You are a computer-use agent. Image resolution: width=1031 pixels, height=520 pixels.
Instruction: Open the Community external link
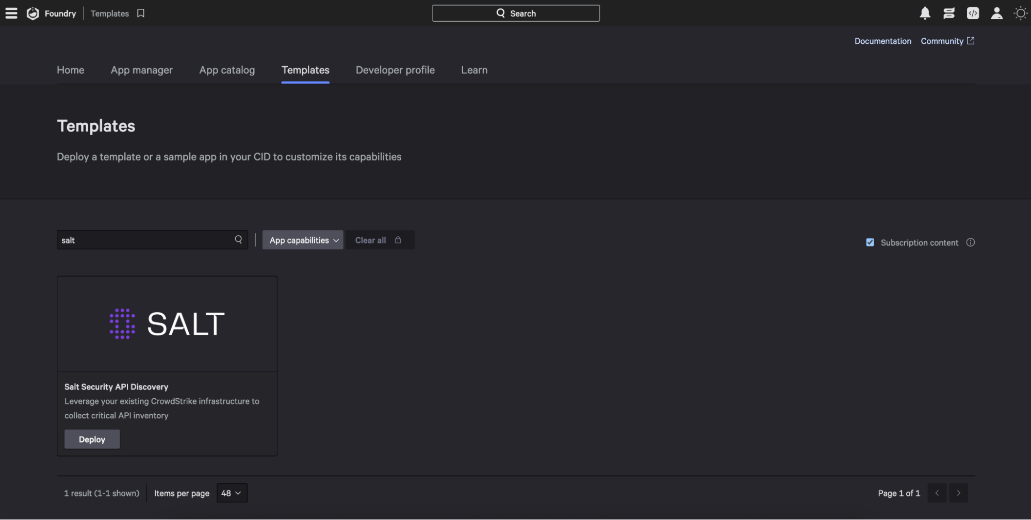point(942,41)
